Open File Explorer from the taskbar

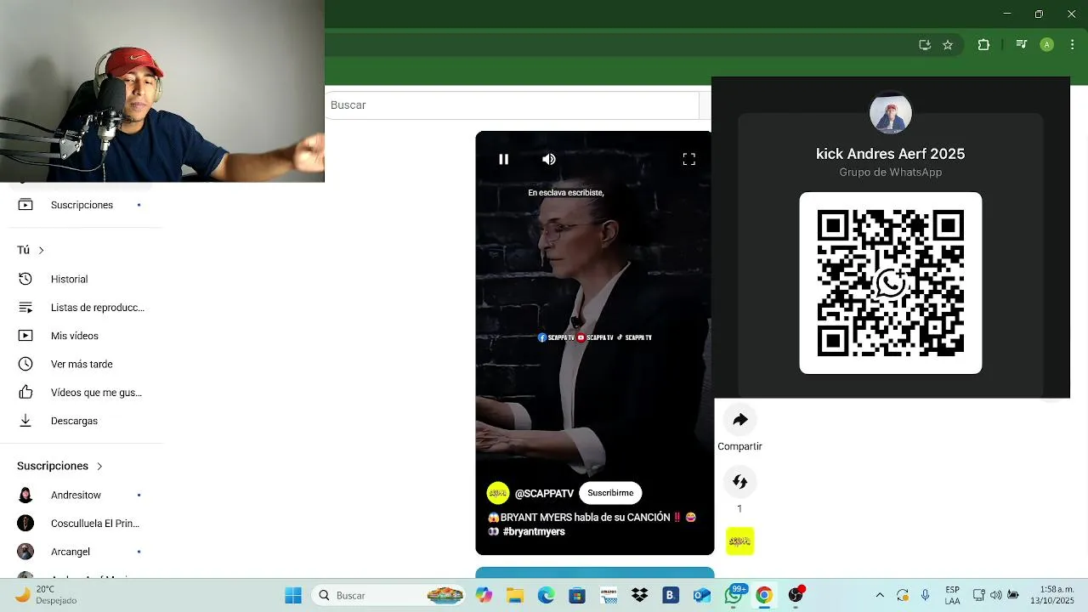[x=515, y=595]
